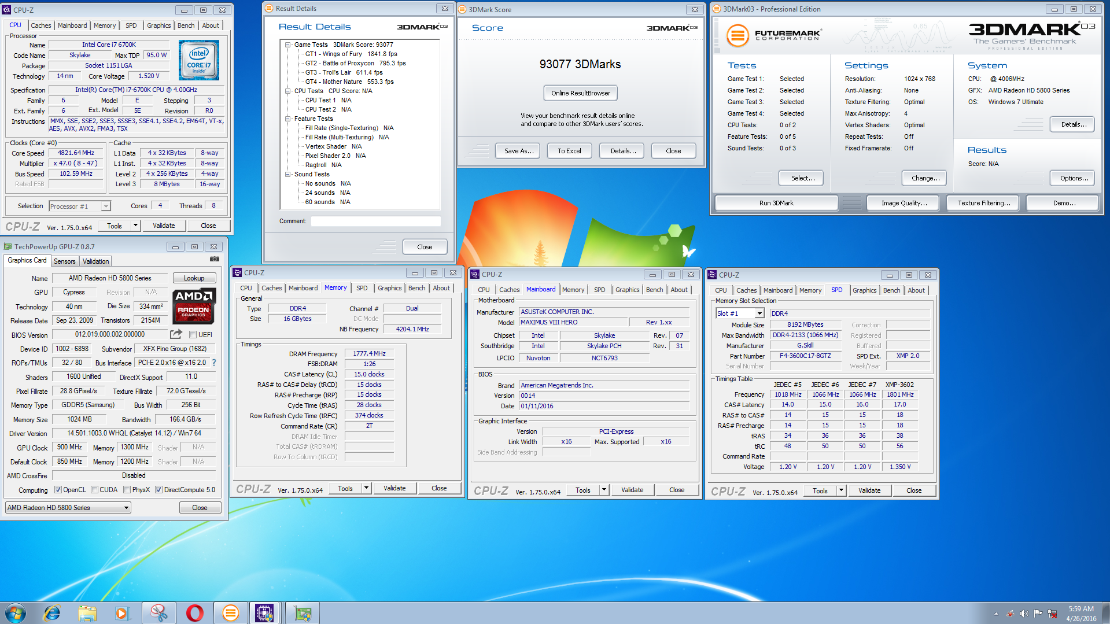Image resolution: width=1110 pixels, height=624 pixels.
Task: Open the Snipping Tool taskbar icon
Action: 158,613
